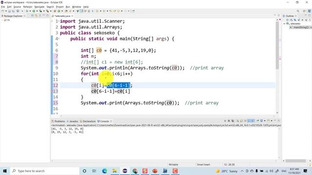Click the Debug bug icon in toolbar
This screenshot has height=175, width=312.
pos(27,11)
